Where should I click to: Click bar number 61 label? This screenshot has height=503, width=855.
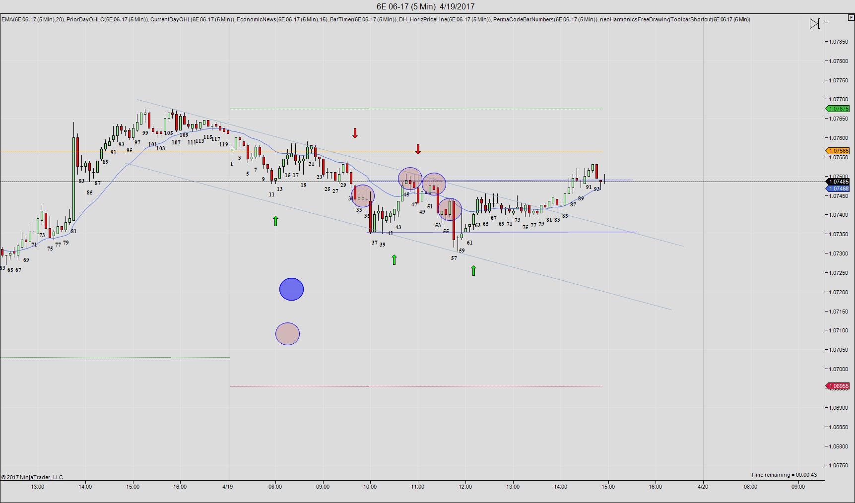click(x=469, y=243)
